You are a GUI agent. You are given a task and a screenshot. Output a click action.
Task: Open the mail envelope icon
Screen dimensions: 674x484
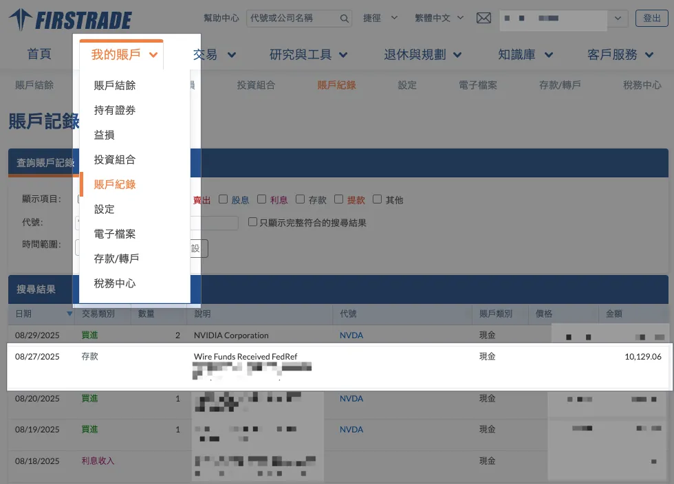click(x=483, y=19)
